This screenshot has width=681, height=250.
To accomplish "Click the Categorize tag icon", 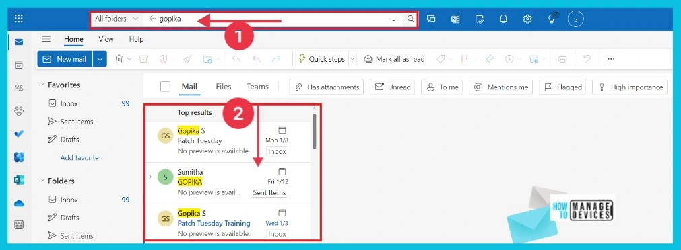I will (x=441, y=59).
